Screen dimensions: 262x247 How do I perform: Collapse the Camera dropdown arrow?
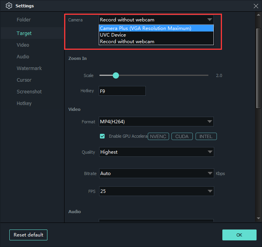pyautogui.click(x=210, y=19)
